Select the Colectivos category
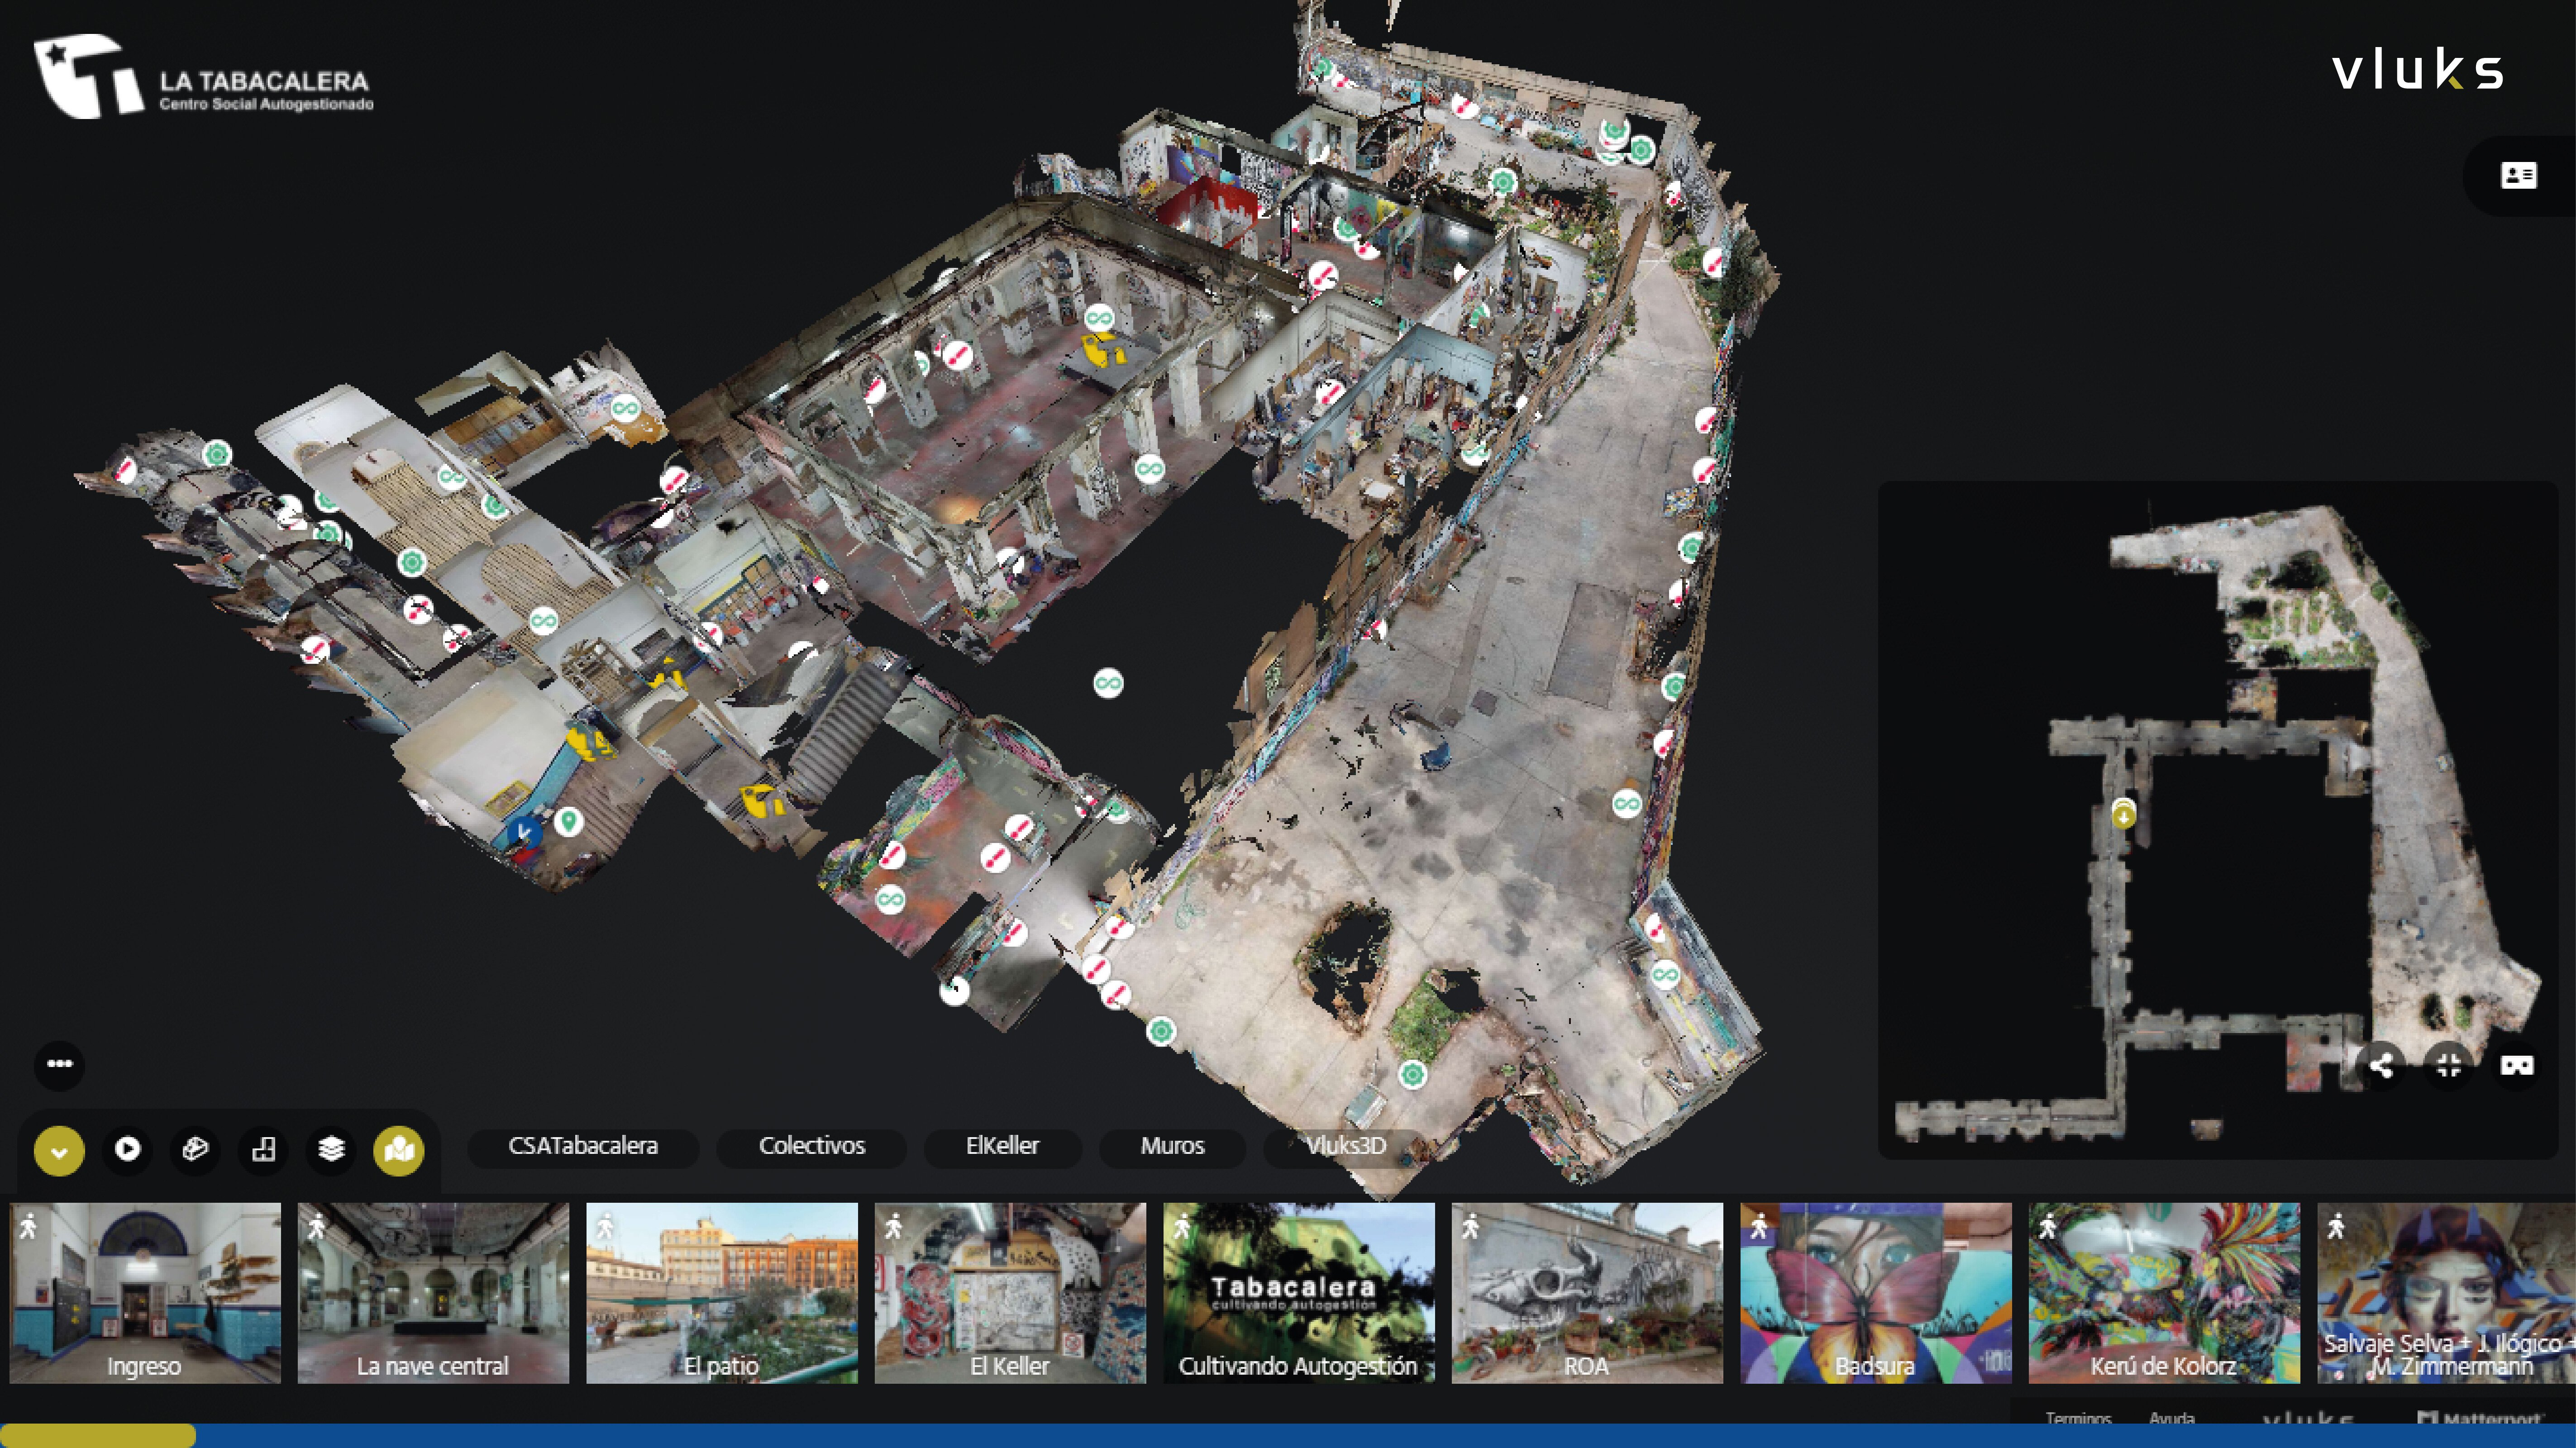 pos(812,1146)
